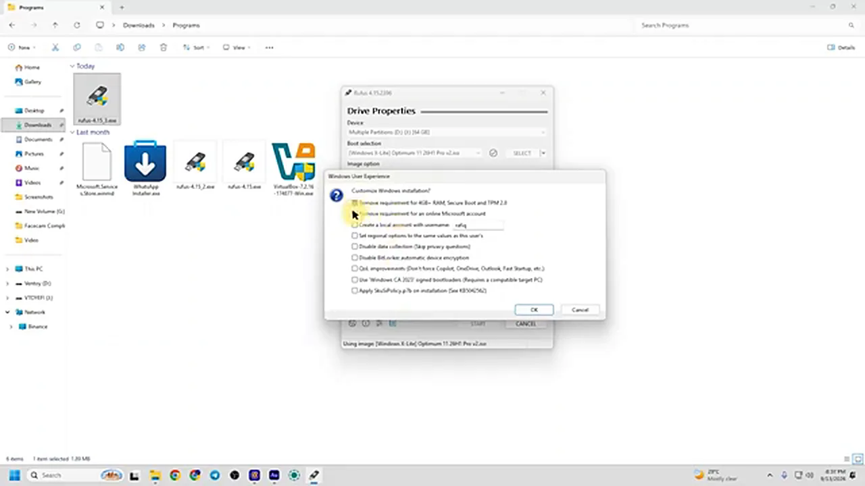
Task: Select the rufus-4.15_3.exe file icon
Action: 97,99
